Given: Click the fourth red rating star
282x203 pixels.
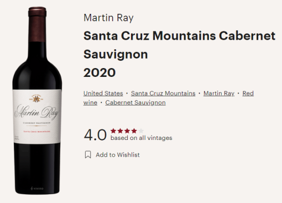Looking at the screenshot, I should point(134,131).
